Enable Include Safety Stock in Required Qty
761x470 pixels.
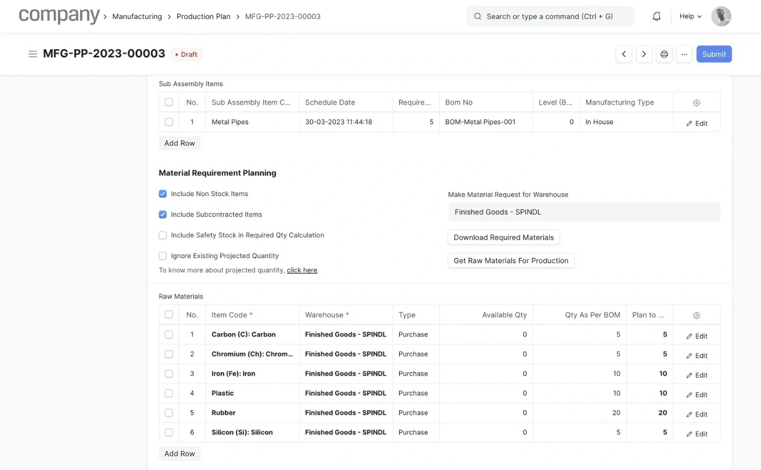[x=163, y=235]
